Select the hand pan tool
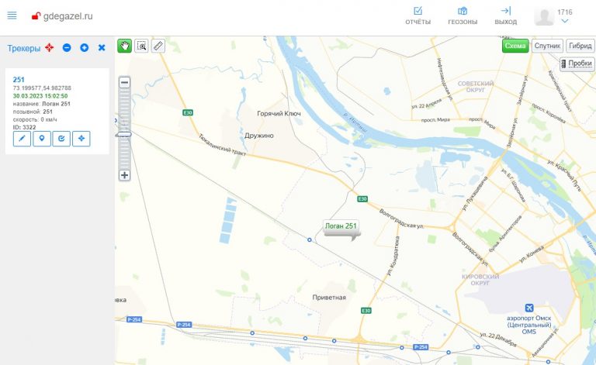 125,46
